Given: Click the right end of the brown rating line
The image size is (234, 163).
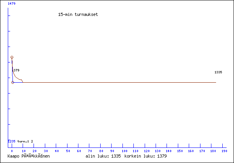Looking at the screenshot, I should point(215,82).
